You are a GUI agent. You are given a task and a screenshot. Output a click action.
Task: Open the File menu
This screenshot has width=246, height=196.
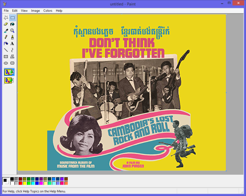[6, 11]
